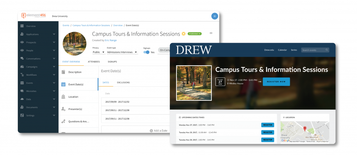357x155 pixels.
Task: Click the DREW logo on event page
Action: tap(194, 50)
